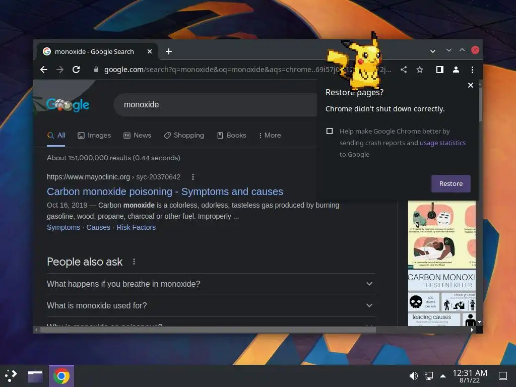Expand "What happens if you breathe in monoxide?"
This screenshot has width=516, height=387.
[211, 284]
